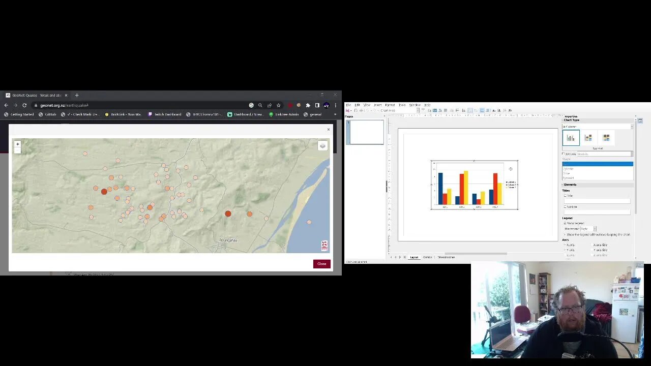Viewport: 651px width, 366px height.
Task: Open the BrickLink bookmark
Action: tap(123, 114)
